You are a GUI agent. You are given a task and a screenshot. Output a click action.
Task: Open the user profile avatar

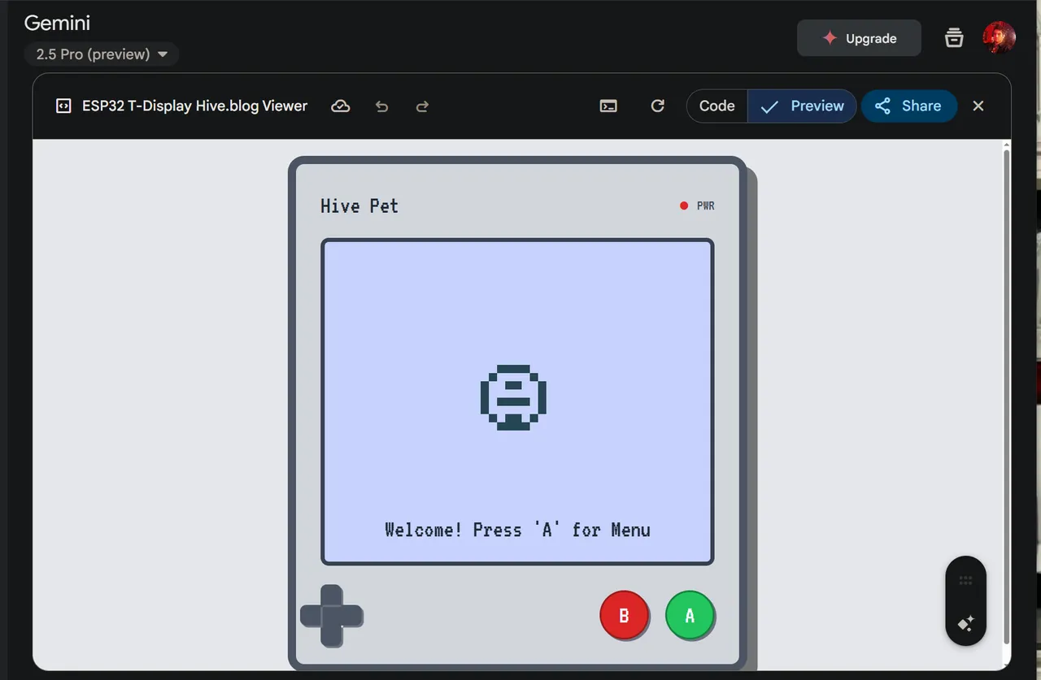tap(999, 38)
